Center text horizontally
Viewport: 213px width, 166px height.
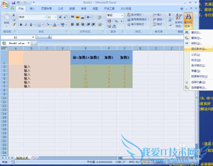[78, 24]
